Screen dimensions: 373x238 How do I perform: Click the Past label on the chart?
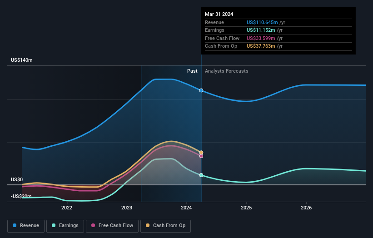[192, 71]
